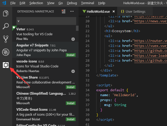Open the Debug view in activity bar
Screen dimensions: 167x126
point(6,52)
